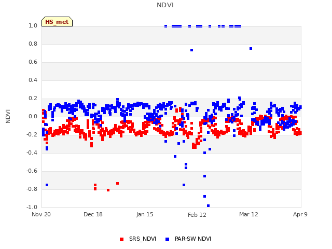Click the Dec 18 x-axis label

click(93, 214)
